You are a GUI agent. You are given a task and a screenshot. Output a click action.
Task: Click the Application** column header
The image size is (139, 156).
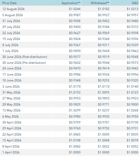coord(71,3)
